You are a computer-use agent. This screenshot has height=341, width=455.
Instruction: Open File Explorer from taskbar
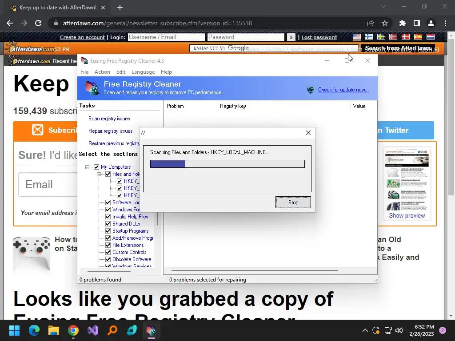53,330
